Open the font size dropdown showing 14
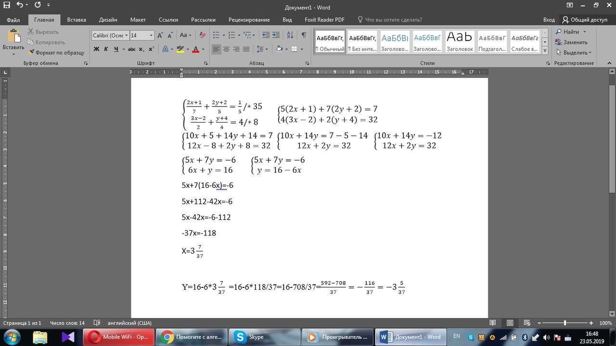 [151, 36]
